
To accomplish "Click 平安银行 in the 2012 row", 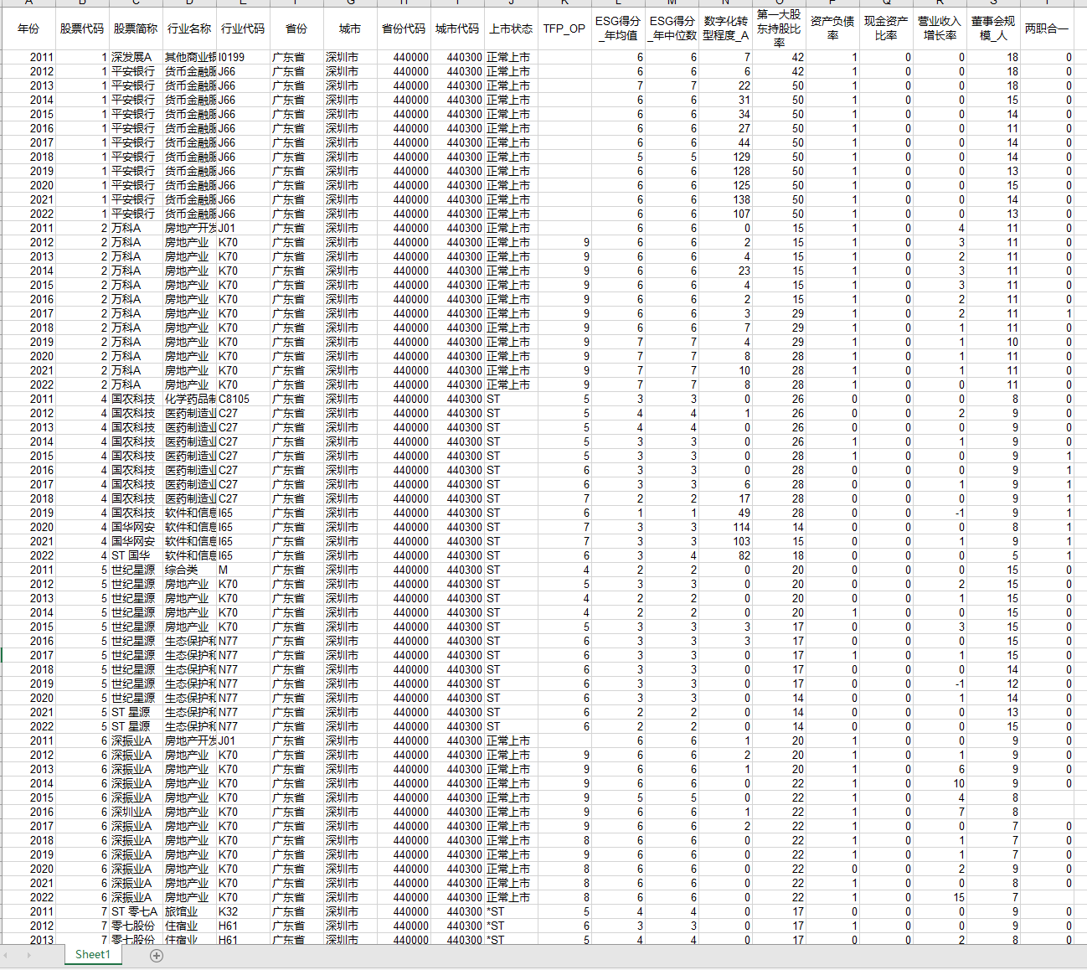I will pos(136,71).
